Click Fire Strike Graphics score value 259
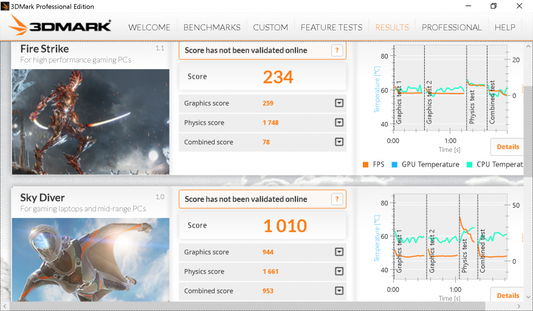 pos(268,103)
